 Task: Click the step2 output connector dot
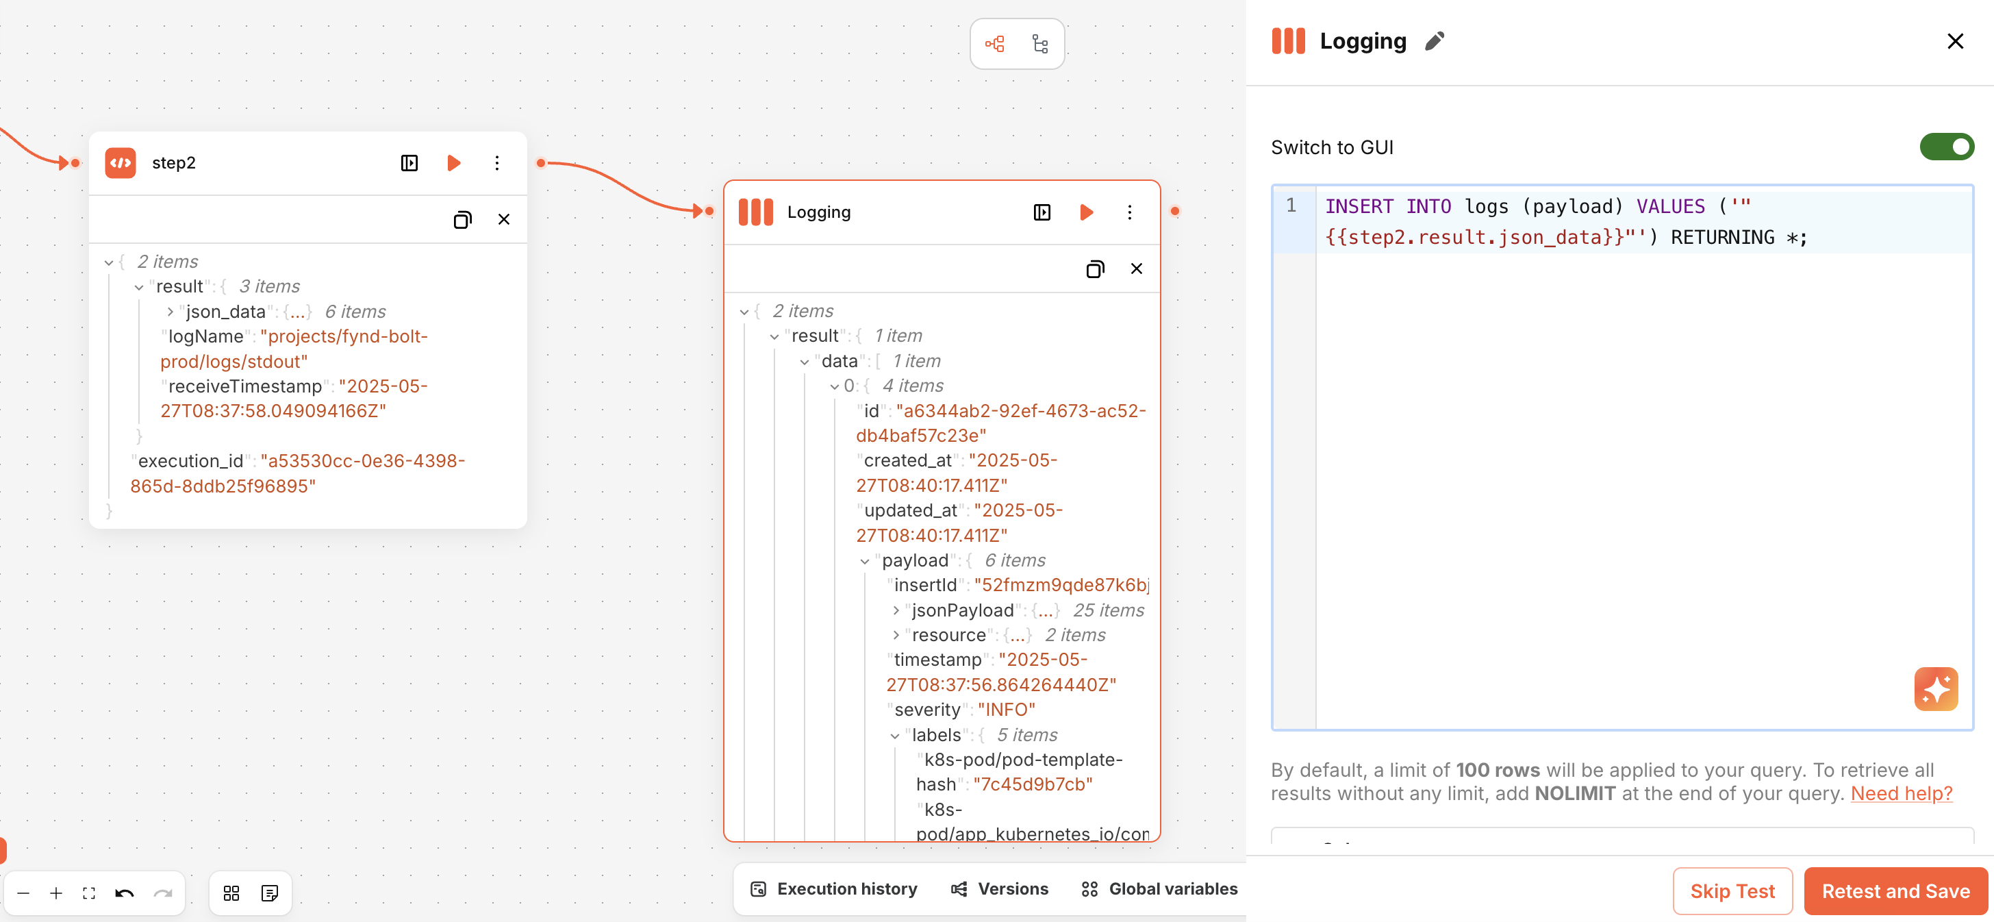click(x=541, y=162)
